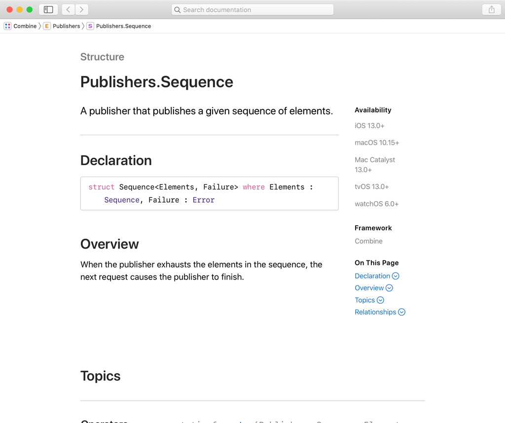Select Combine in the breadcrumb navigation
The image size is (505, 423).
click(x=24, y=26)
